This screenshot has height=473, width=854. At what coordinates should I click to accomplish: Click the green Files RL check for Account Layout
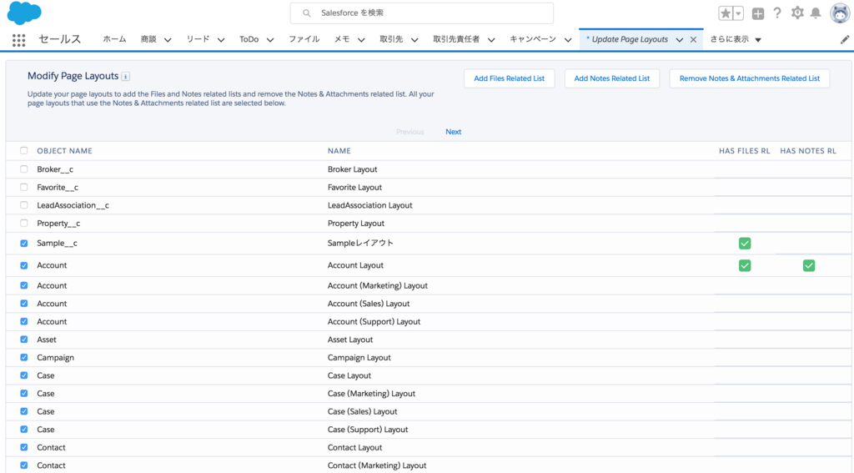(745, 266)
